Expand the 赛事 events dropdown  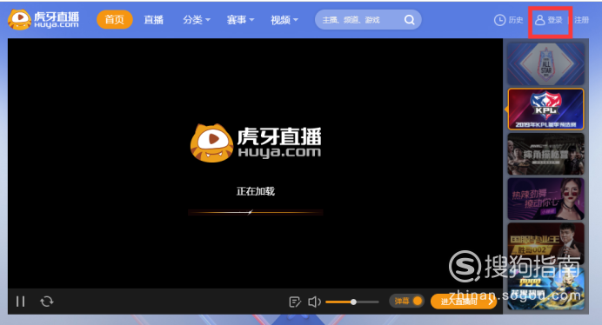[x=240, y=20]
